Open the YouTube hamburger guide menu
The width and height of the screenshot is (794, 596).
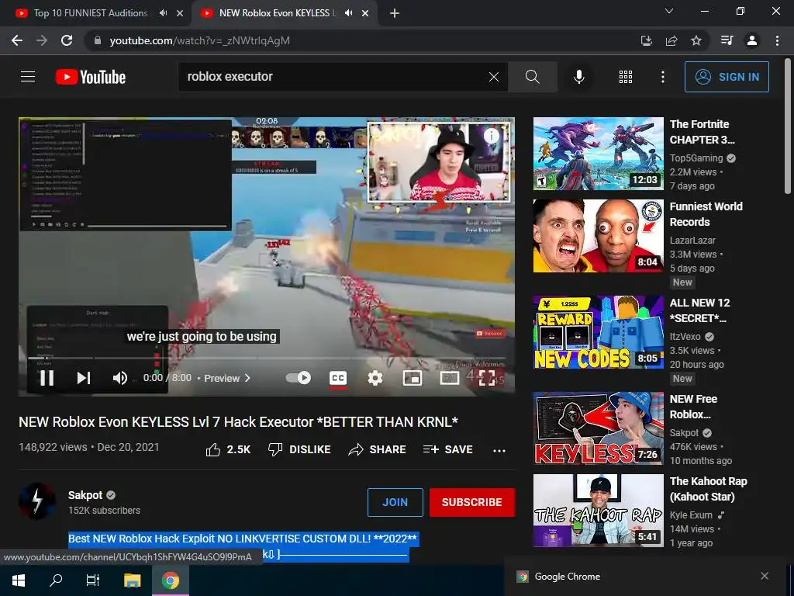pyautogui.click(x=28, y=77)
